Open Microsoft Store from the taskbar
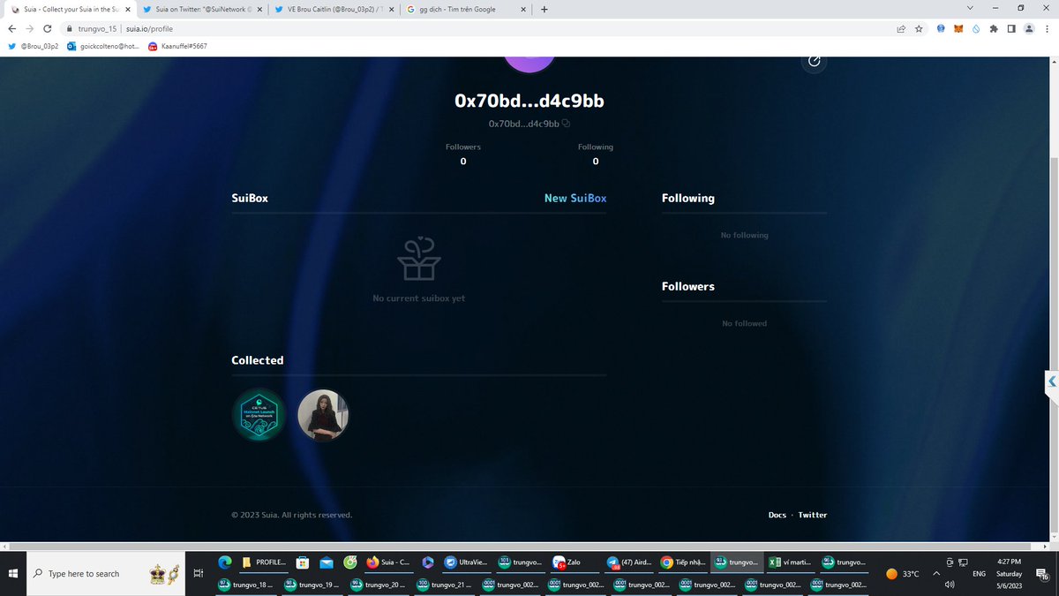 click(302, 562)
